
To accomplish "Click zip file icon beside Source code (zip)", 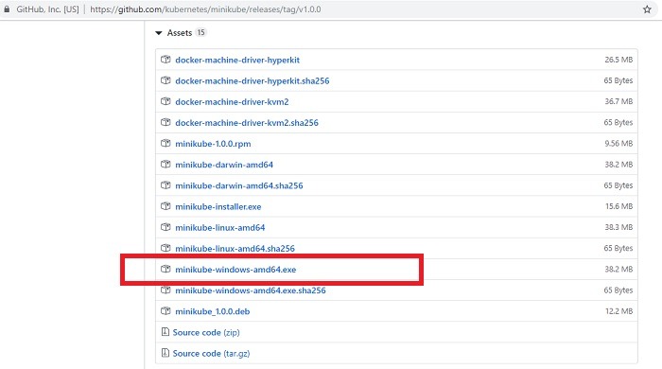I will click(165, 332).
